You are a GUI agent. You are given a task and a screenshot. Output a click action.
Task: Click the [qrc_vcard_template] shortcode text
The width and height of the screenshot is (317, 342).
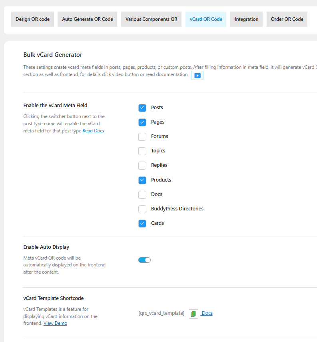tap(161, 313)
